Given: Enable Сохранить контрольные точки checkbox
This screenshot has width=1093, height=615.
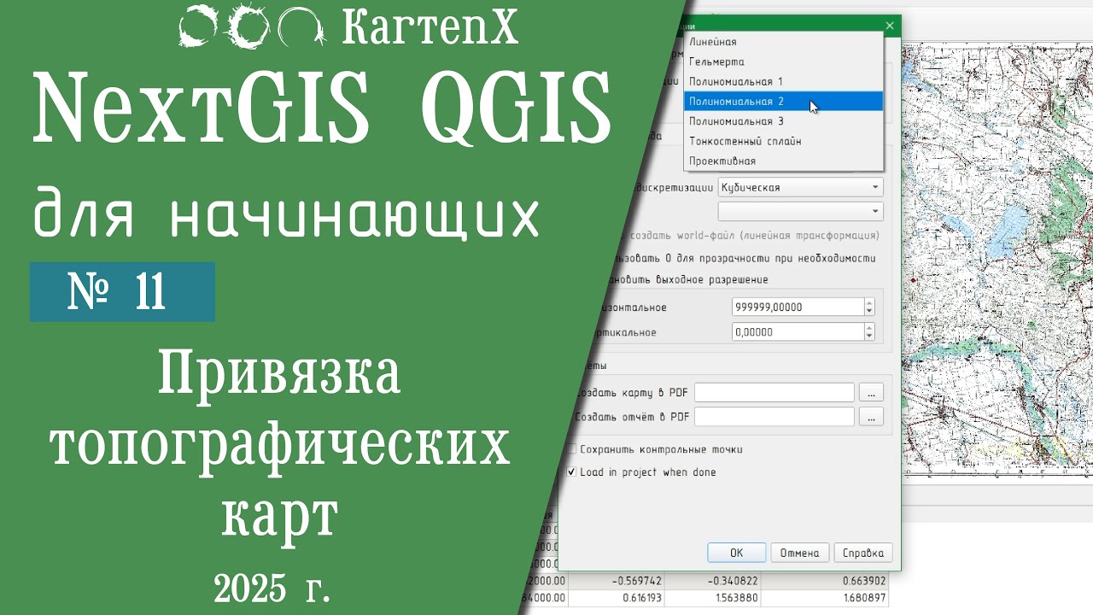Looking at the screenshot, I should click(572, 449).
